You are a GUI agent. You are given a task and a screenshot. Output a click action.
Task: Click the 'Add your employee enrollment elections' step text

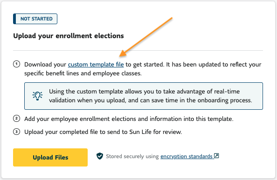129,119
